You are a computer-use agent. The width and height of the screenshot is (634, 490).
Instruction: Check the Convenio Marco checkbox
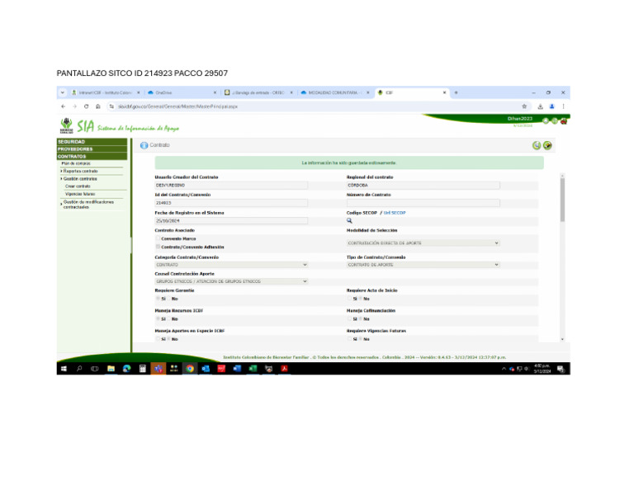pos(158,238)
